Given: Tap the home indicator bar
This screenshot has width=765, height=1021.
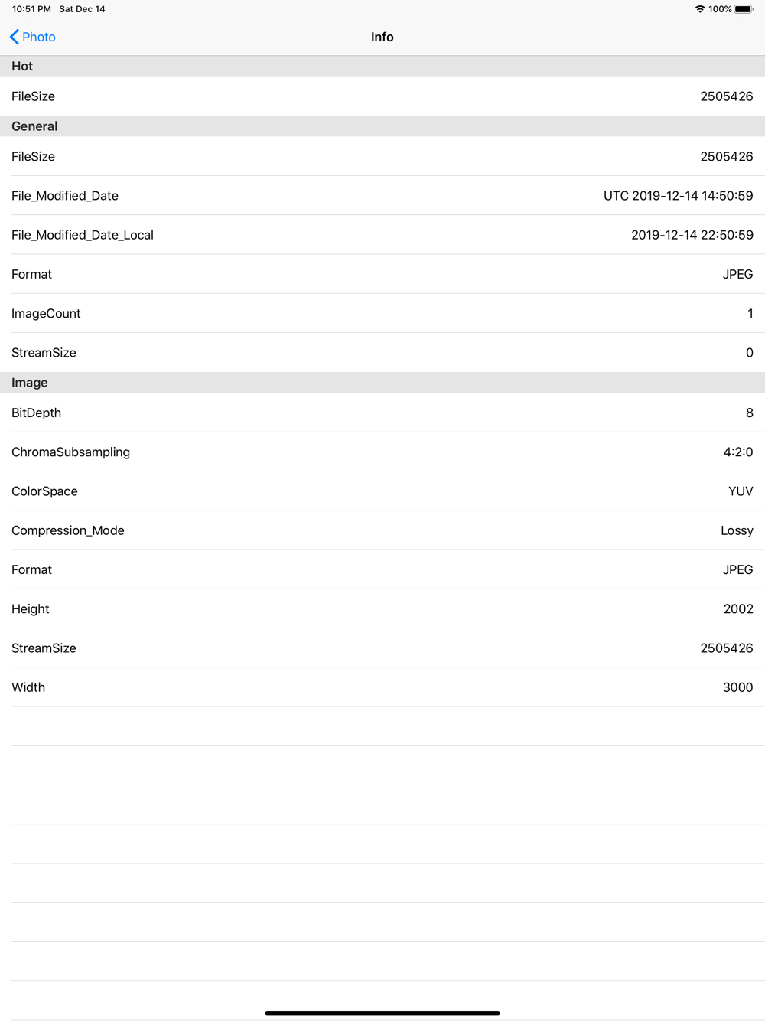Looking at the screenshot, I should point(382,1013).
